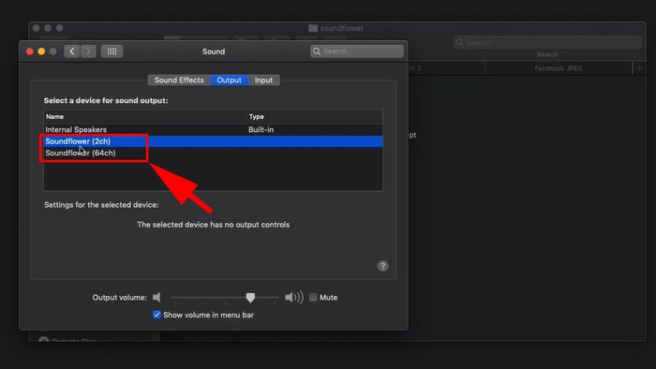The image size is (656, 369).
Task: Click the loud volume speaker icon
Action: tap(293, 297)
